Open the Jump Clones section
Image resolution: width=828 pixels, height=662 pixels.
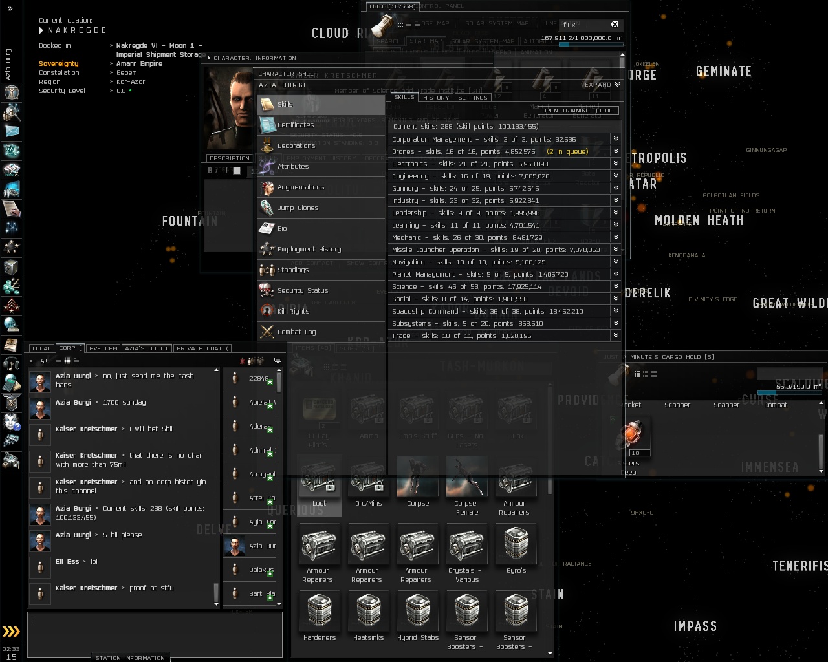[321, 208]
